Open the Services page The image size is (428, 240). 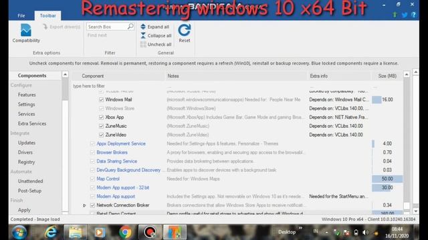click(x=26, y=114)
